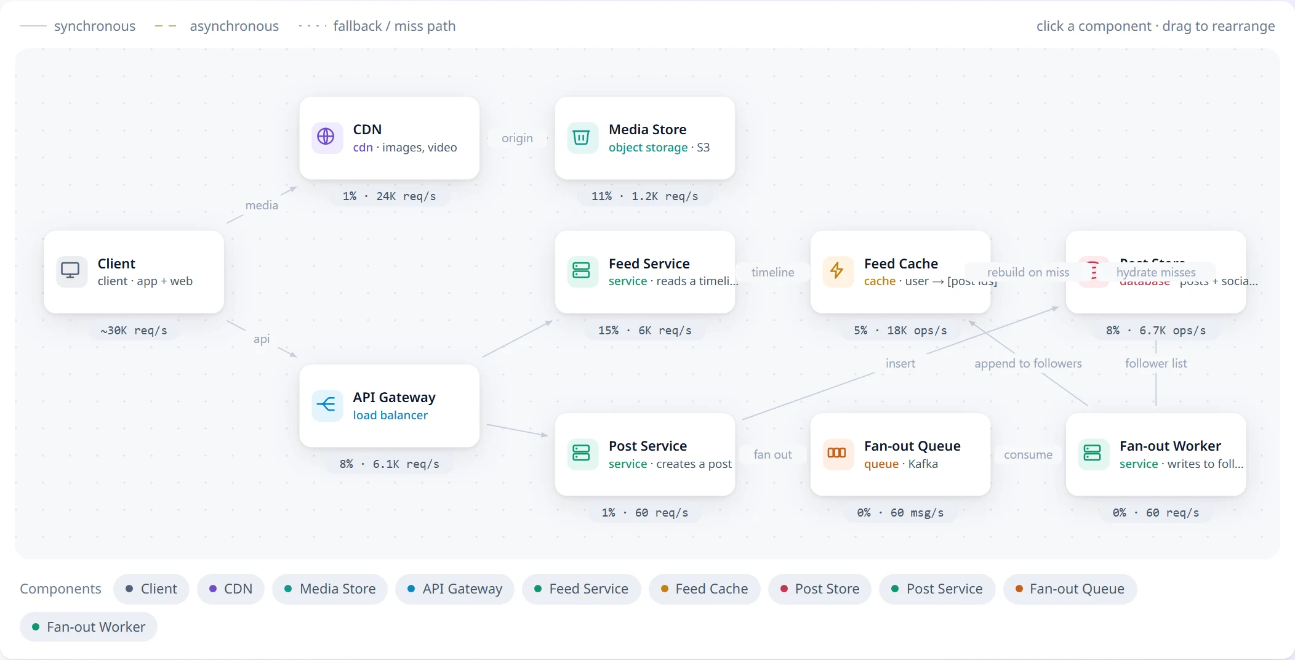The height and width of the screenshot is (660, 1295).
Task: Click the "api" edge label
Action: click(x=262, y=339)
